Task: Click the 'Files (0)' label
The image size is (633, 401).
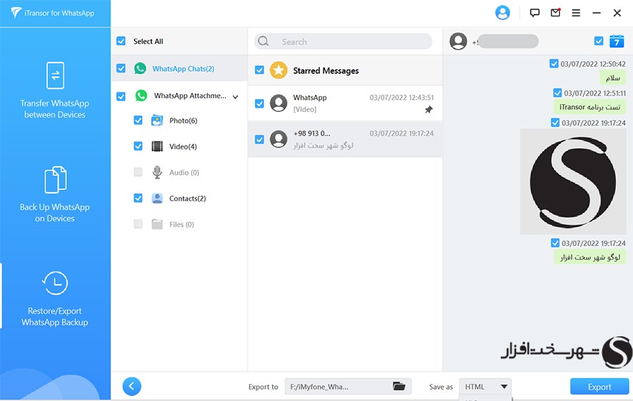Action: click(181, 224)
